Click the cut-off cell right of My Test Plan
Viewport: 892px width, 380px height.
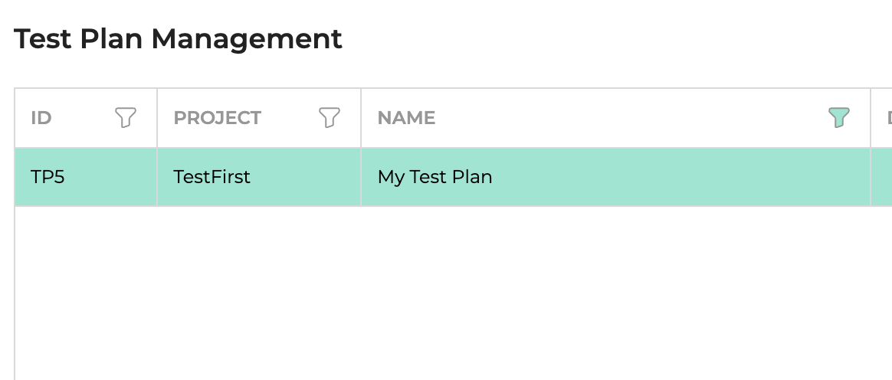[882, 177]
